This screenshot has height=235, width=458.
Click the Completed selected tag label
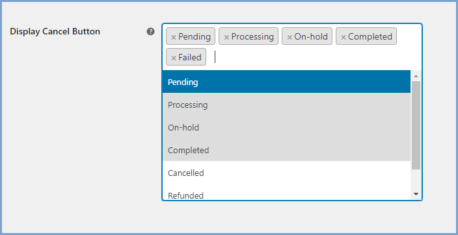(370, 36)
